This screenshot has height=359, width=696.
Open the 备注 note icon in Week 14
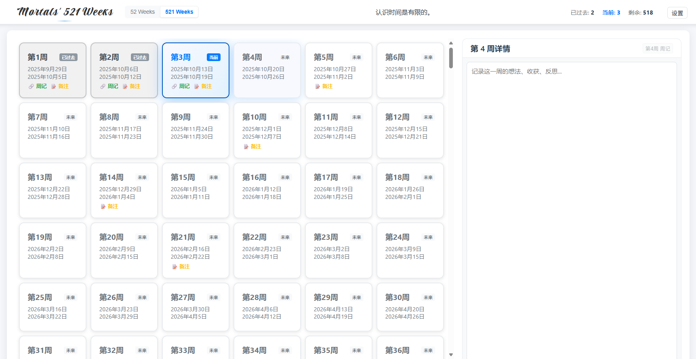click(x=103, y=207)
